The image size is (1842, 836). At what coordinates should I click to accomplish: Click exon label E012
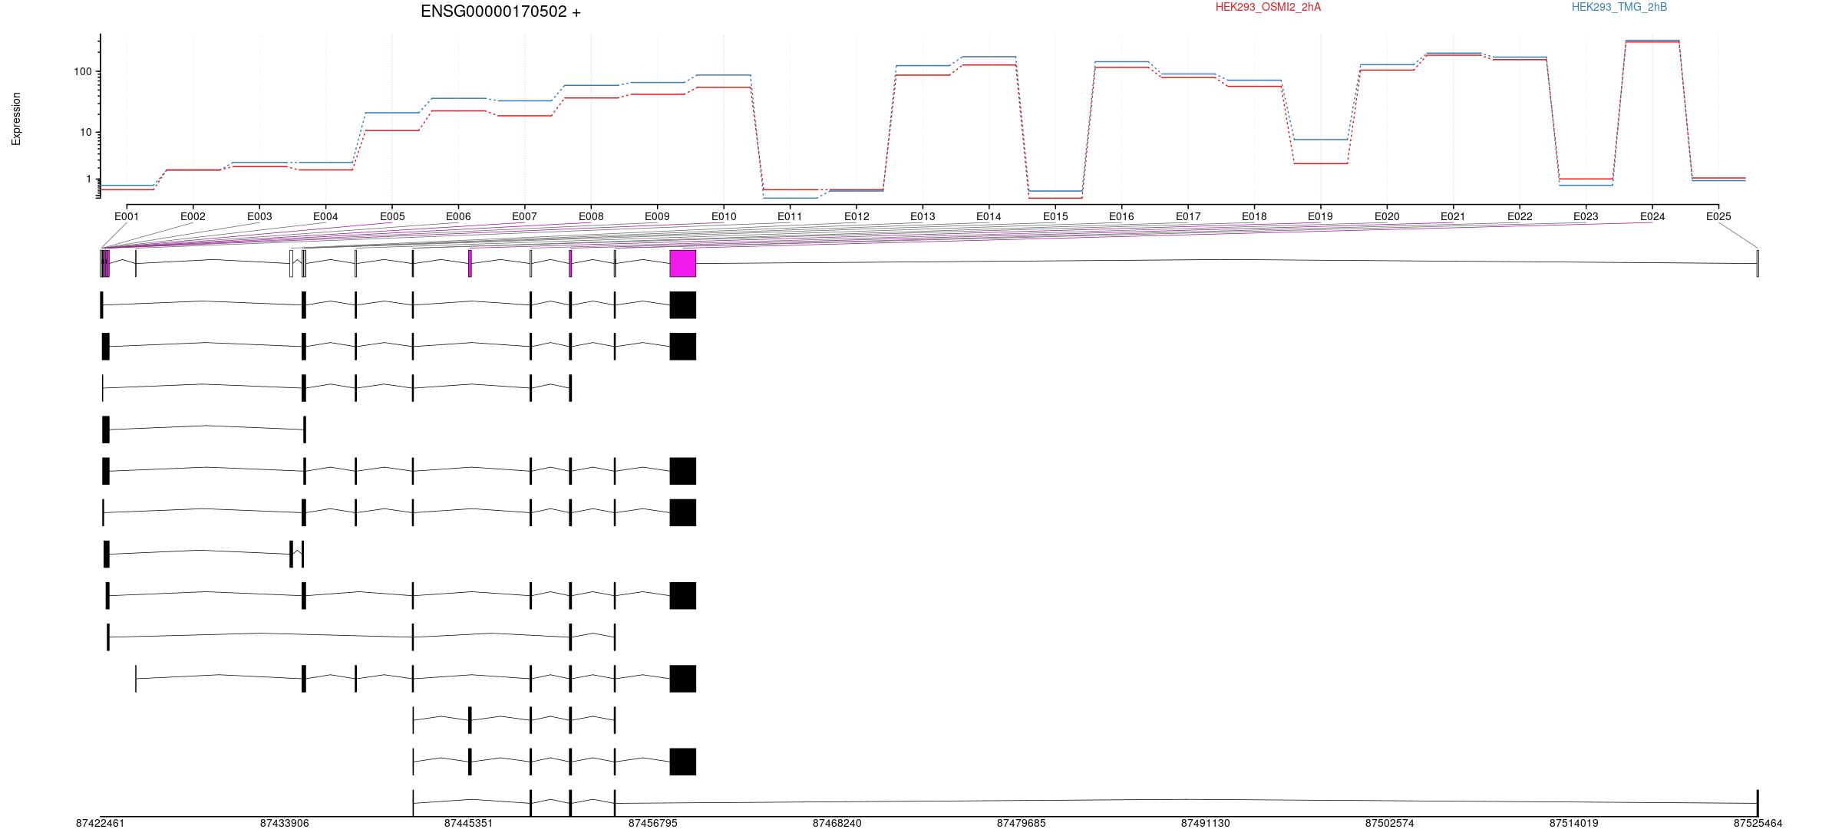pyautogui.click(x=857, y=216)
